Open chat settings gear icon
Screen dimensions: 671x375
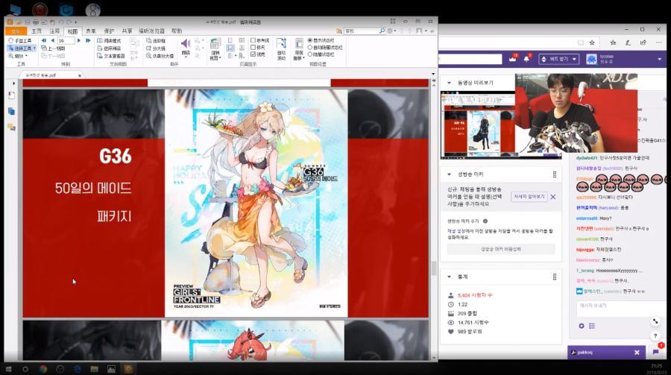(x=581, y=326)
